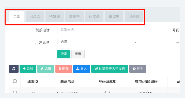This screenshot has height=98, width=185.
Task: Switch to the 重试中 tab
Action: click(114, 17)
